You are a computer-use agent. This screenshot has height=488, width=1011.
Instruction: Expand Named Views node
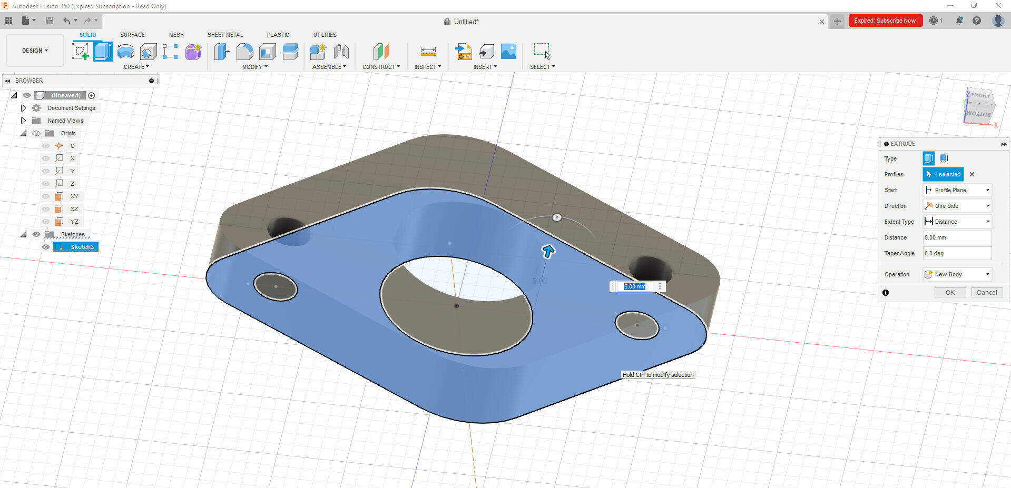pyautogui.click(x=23, y=121)
